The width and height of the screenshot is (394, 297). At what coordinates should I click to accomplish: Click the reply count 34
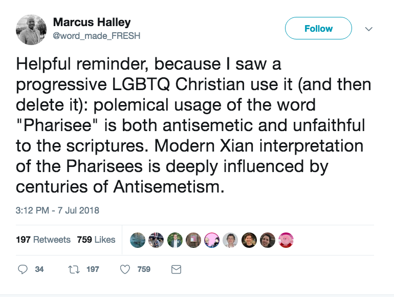(x=39, y=269)
